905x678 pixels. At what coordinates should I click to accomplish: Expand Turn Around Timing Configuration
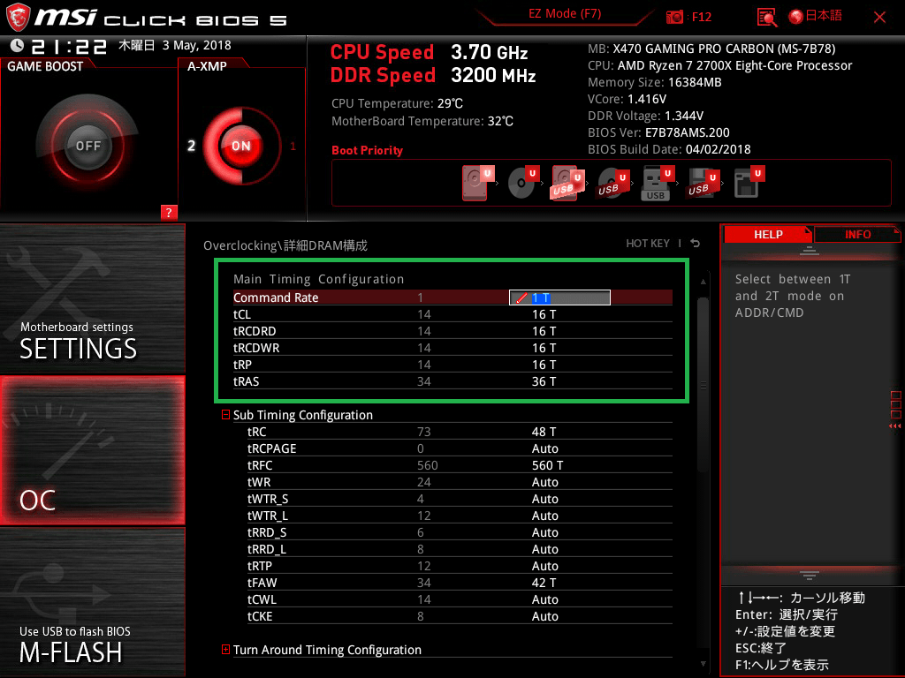point(225,650)
